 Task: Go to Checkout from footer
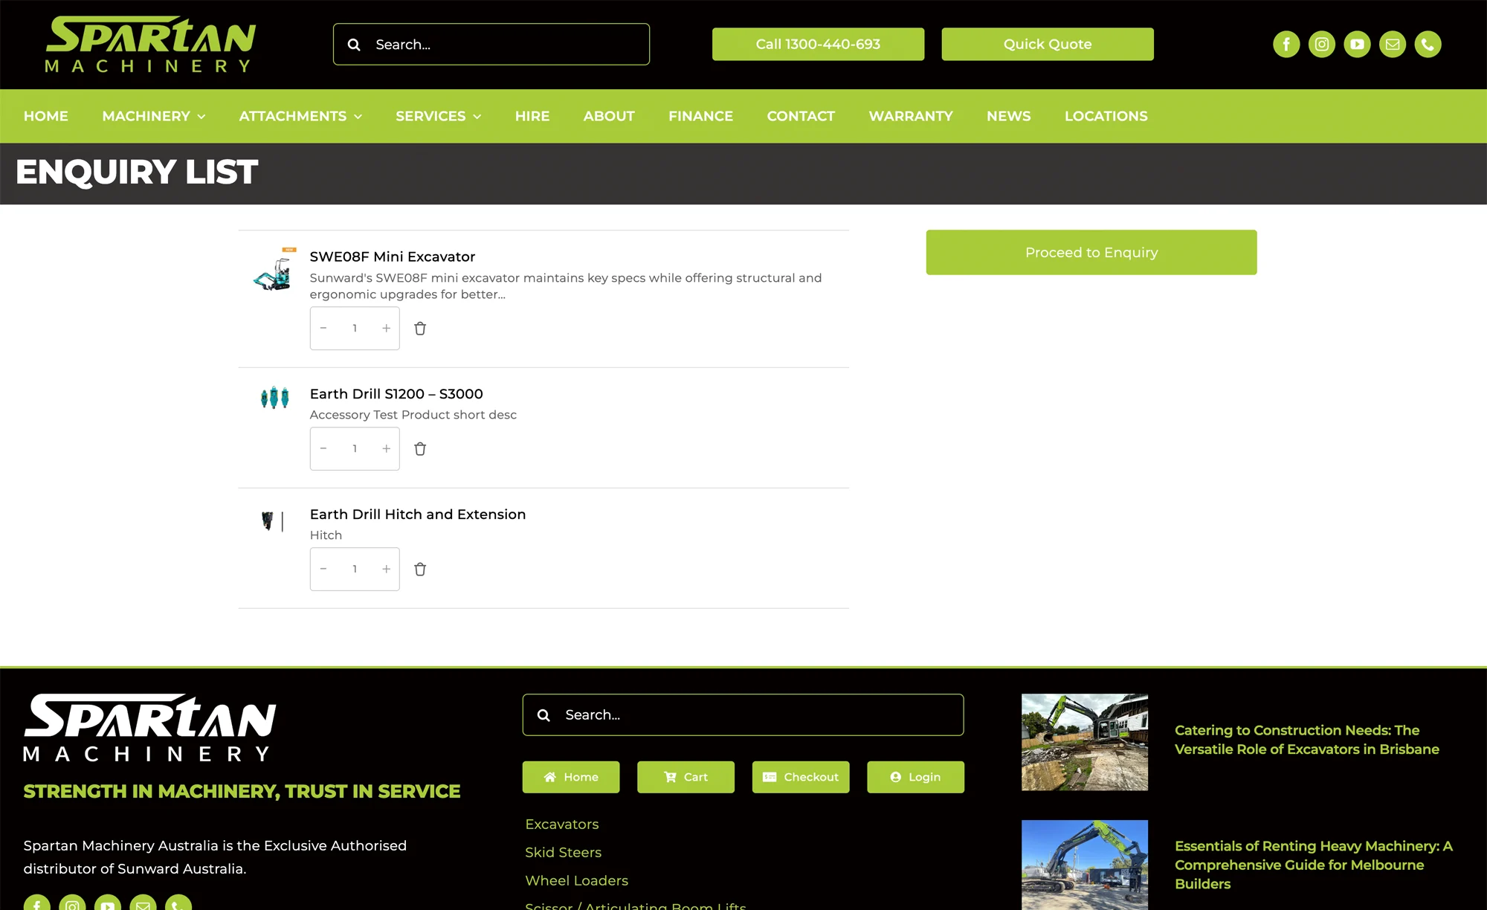(801, 777)
